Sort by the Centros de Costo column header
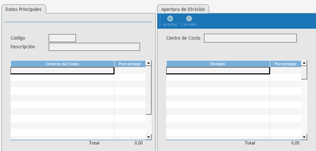 point(62,64)
